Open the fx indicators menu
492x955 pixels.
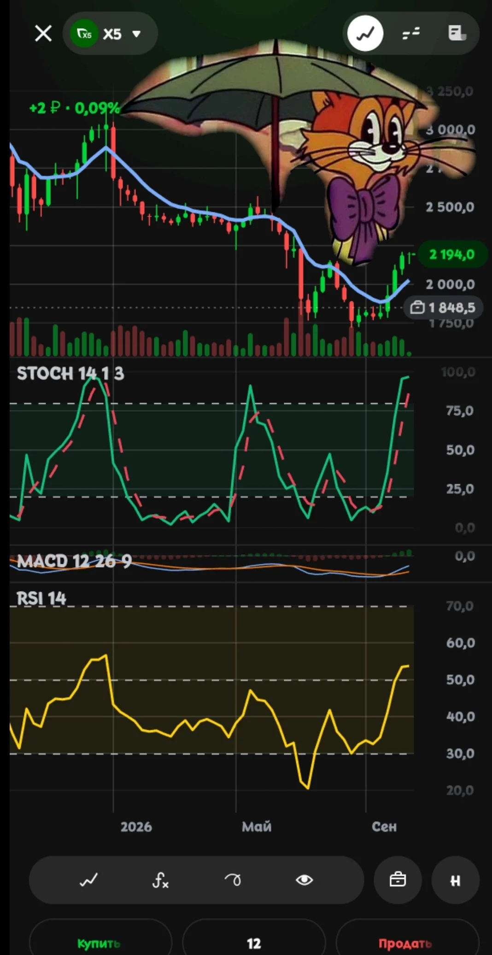click(160, 880)
